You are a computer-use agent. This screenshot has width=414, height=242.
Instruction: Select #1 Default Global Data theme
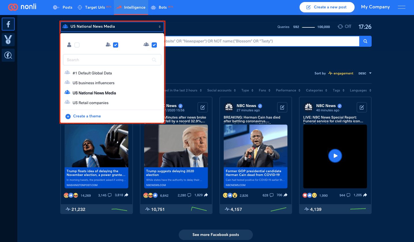pos(92,73)
